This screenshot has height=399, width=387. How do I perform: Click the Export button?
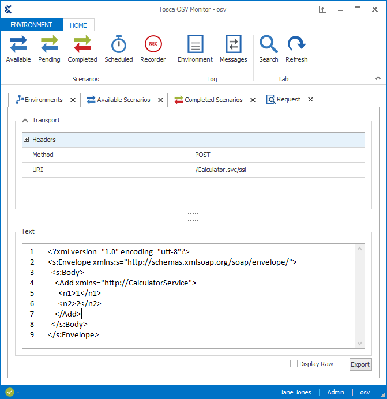[360, 364]
